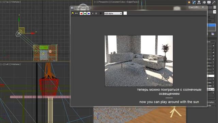The image size is (218, 123).
Task: Click the clone rendered frame window icon
Action: 76,13
